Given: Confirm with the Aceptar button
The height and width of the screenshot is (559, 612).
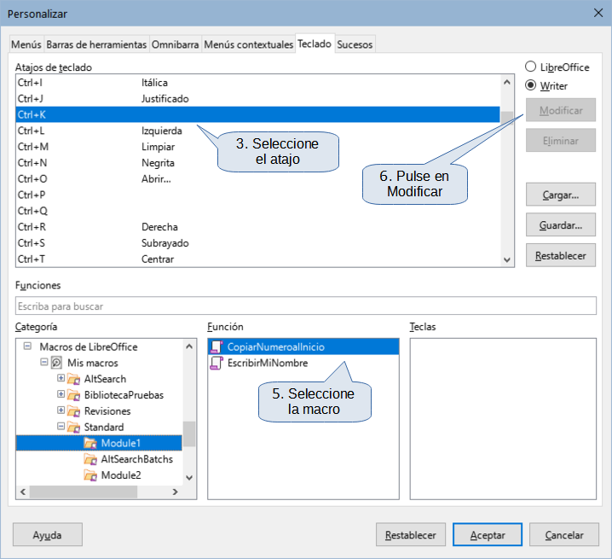Looking at the screenshot, I should (x=488, y=535).
